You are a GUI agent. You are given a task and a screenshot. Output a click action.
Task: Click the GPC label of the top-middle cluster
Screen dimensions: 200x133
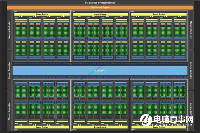click(74, 12)
